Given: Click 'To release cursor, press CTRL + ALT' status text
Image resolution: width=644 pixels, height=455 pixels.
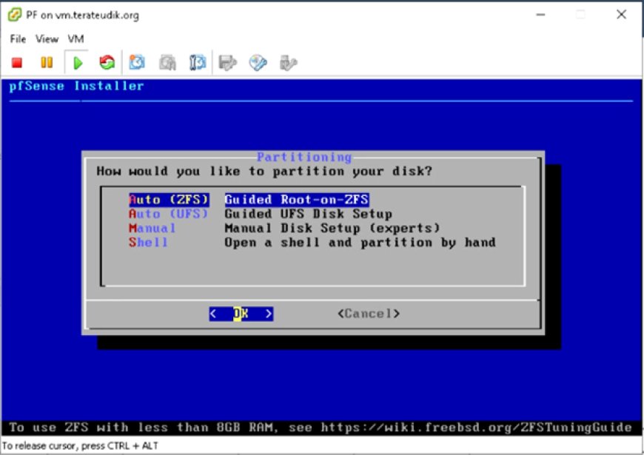Looking at the screenshot, I should [80, 445].
